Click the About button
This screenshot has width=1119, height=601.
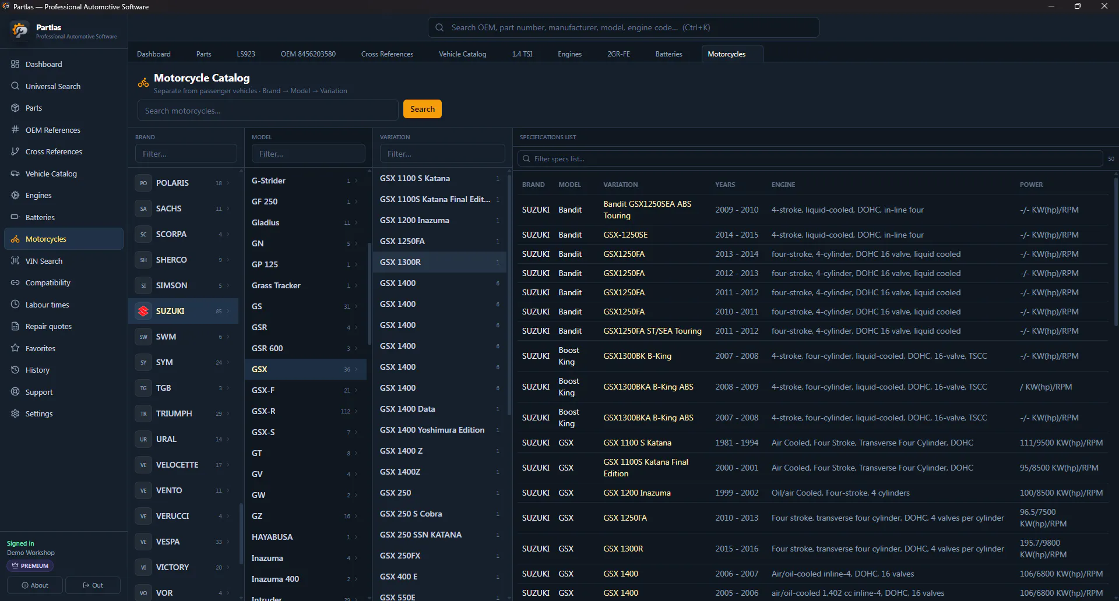coord(35,585)
